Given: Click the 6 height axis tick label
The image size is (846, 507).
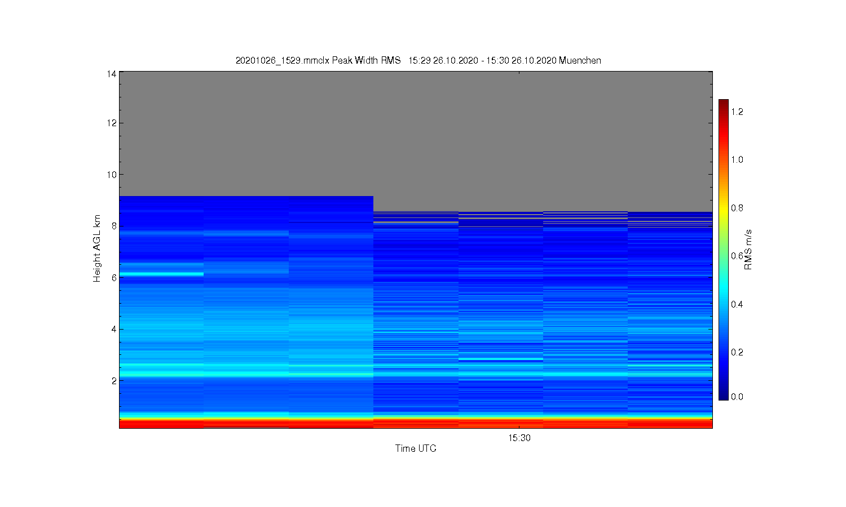Looking at the screenshot, I should pyautogui.click(x=113, y=278).
